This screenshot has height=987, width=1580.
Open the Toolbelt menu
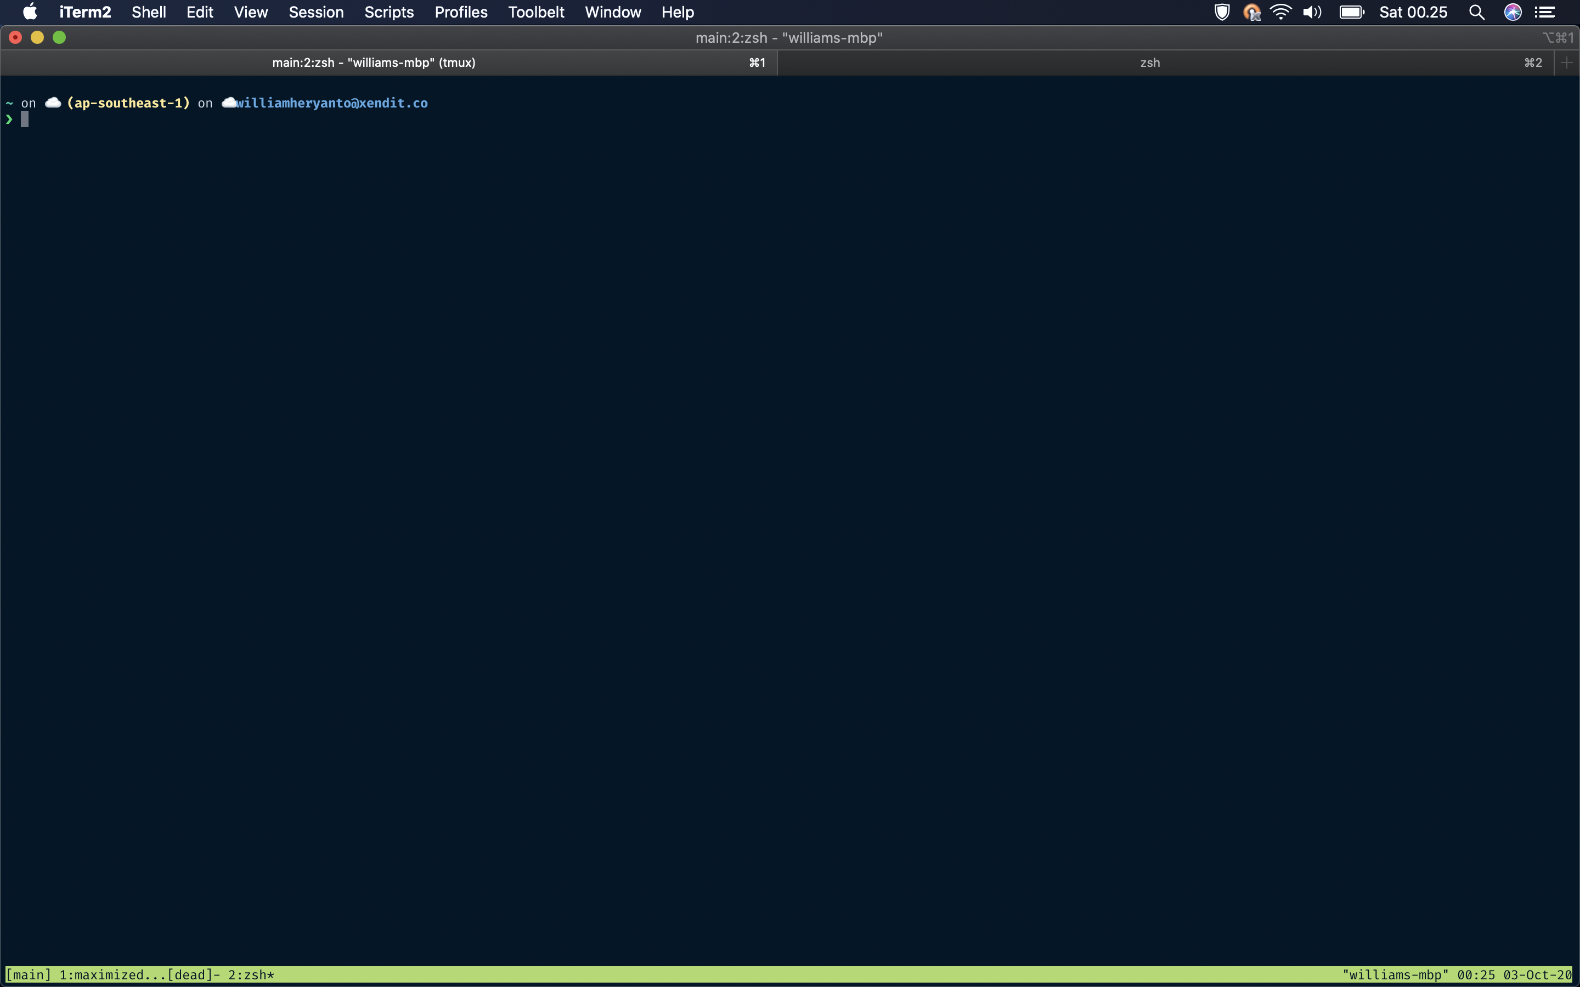tap(536, 12)
